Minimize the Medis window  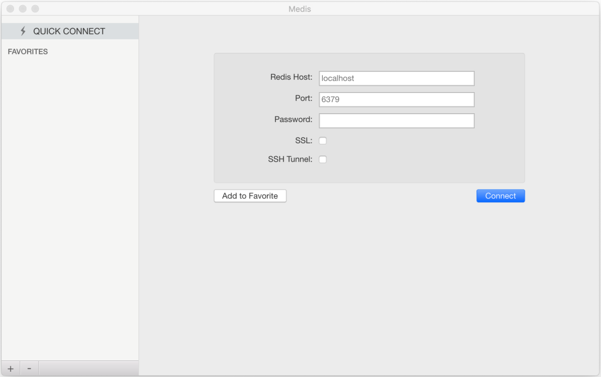(23, 8)
